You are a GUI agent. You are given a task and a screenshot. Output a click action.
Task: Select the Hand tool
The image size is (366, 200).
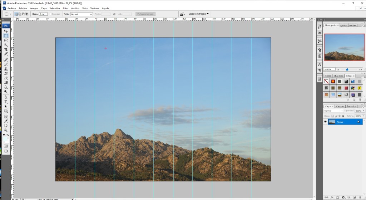(6, 125)
